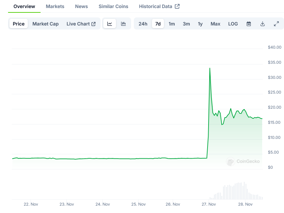
Task: Click the 27. Nov date label
Action: click(x=209, y=204)
